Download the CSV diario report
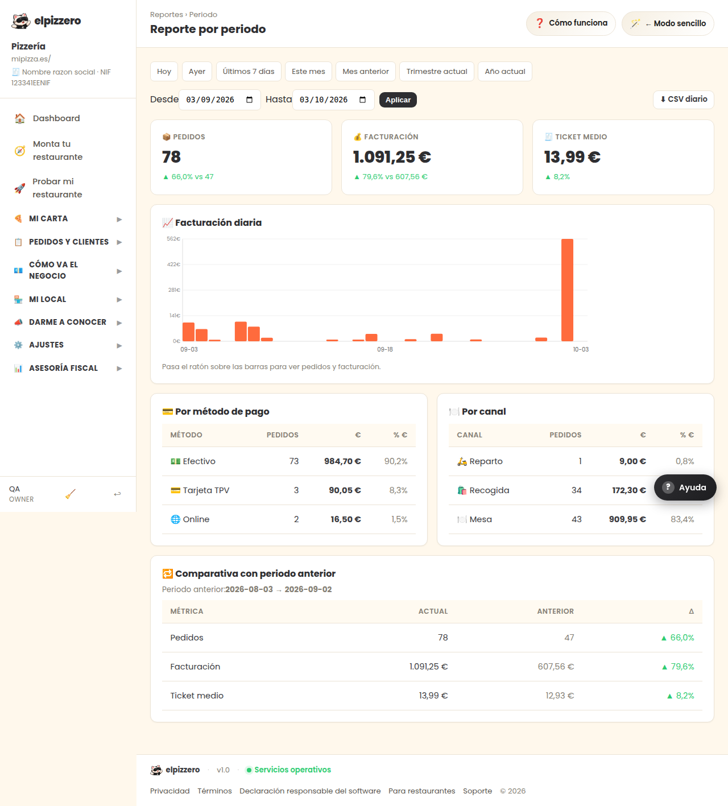This screenshot has height=806, width=728. (x=684, y=99)
